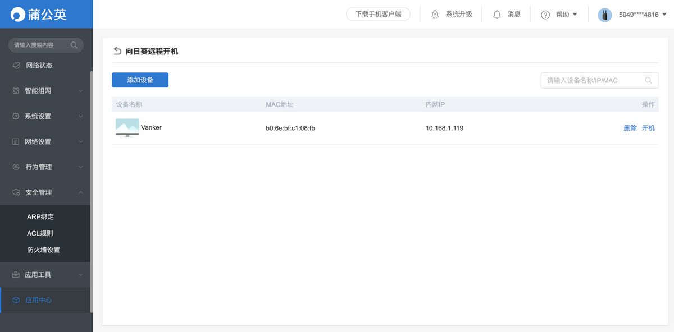Select 防火墙设置 in the sidebar

(43, 250)
